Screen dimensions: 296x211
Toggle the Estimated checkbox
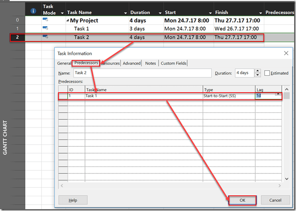[267, 73]
